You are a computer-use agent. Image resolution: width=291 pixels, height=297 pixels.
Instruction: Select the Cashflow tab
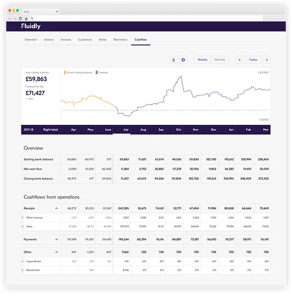click(x=141, y=40)
